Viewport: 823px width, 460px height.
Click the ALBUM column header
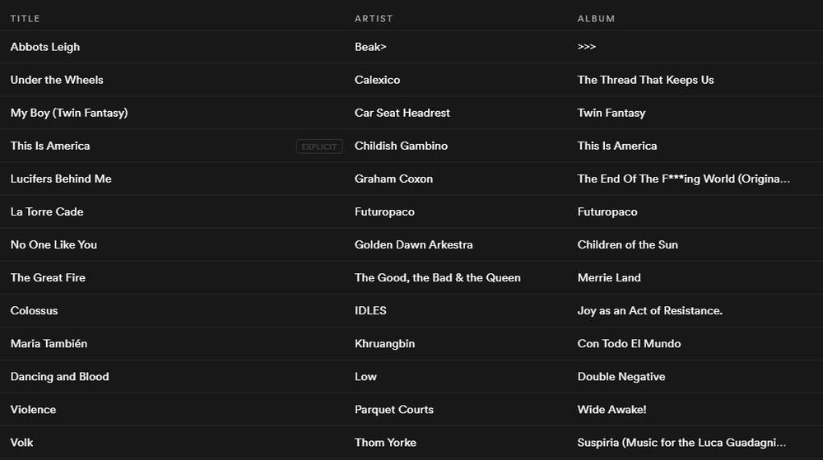[x=596, y=18]
